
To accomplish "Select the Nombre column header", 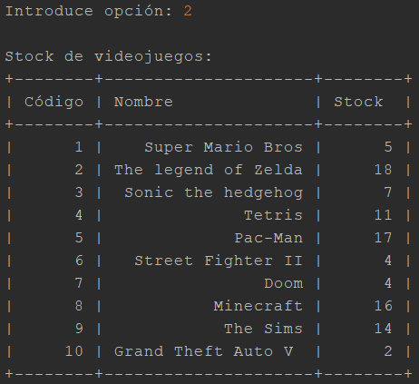I will [143, 102].
